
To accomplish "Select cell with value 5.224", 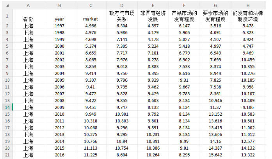I will [x=153, y=46].
